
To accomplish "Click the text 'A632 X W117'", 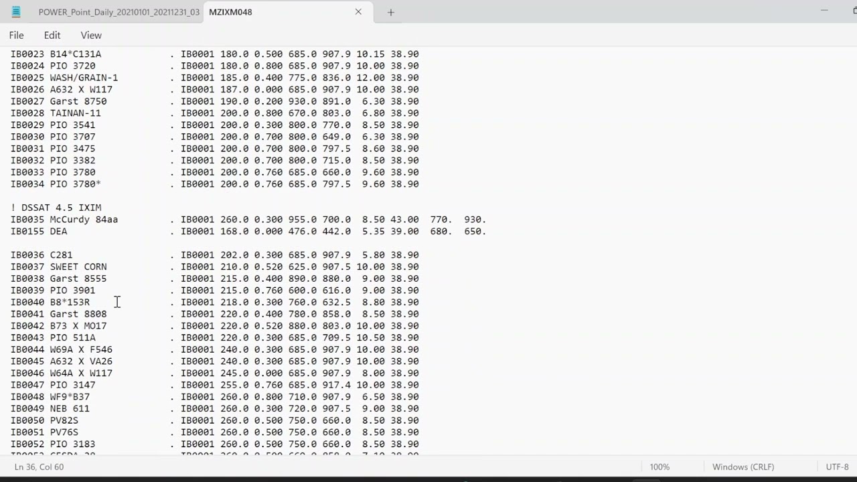I will 81,90.
